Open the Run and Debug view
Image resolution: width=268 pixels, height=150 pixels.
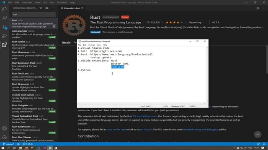click(x=5, y=36)
